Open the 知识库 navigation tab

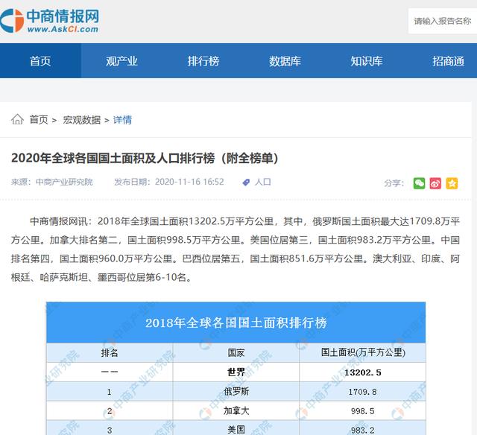366,61
